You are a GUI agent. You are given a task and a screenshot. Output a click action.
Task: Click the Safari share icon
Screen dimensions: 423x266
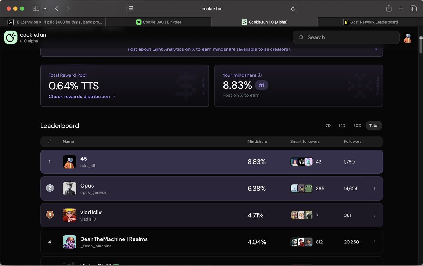point(389,8)
